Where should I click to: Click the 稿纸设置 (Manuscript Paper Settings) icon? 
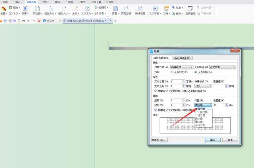point(140,9)
